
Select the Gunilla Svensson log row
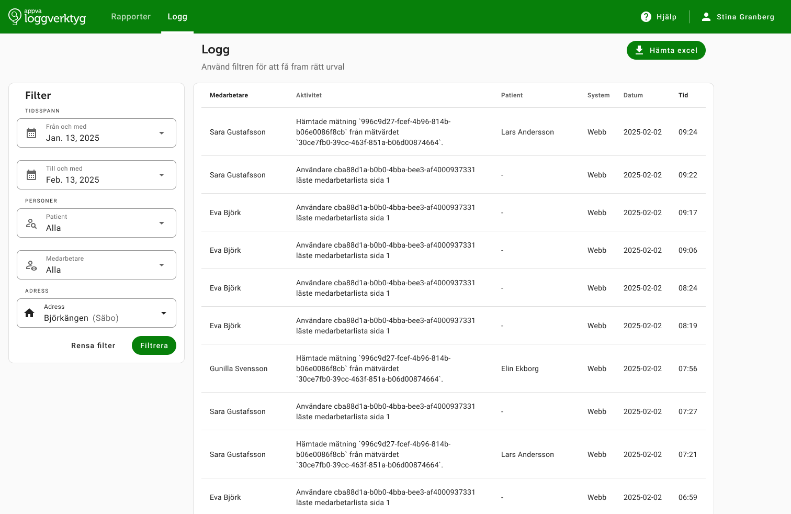pos(454,368)
